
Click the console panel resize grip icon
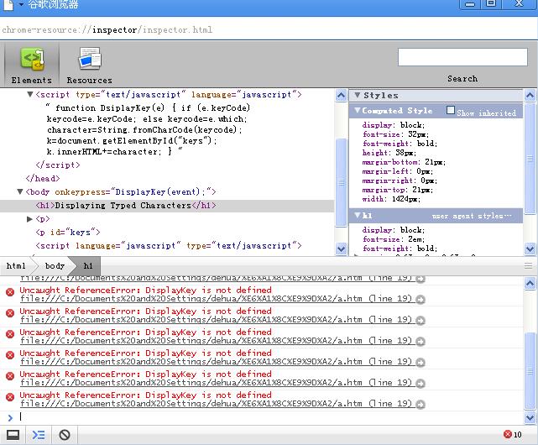(x=529, y=265)
